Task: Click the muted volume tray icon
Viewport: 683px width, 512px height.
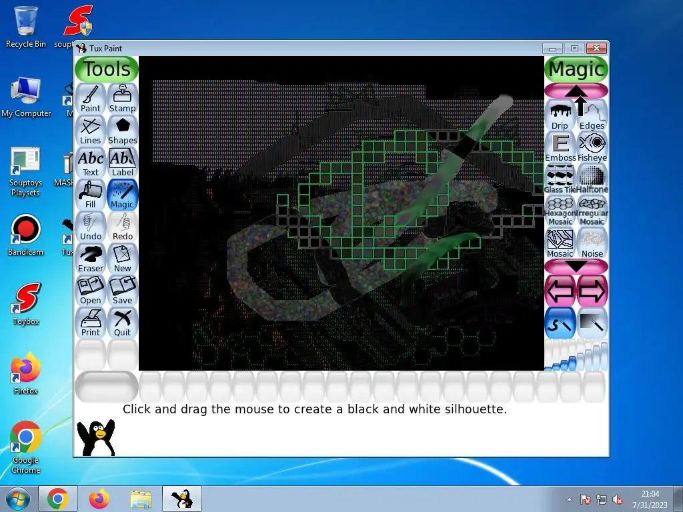Action: pyautogui.click(x=617, y=499)
